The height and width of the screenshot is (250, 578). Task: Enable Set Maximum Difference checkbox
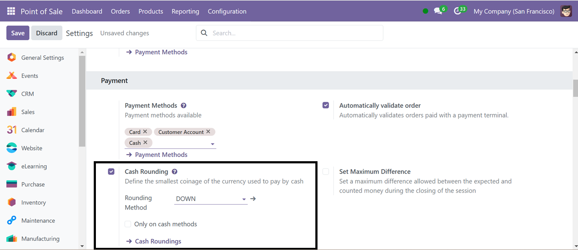tap(326, 172)
